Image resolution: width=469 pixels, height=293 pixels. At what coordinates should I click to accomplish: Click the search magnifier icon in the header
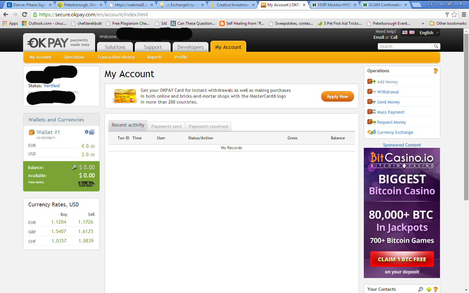(x=436, y=47)
